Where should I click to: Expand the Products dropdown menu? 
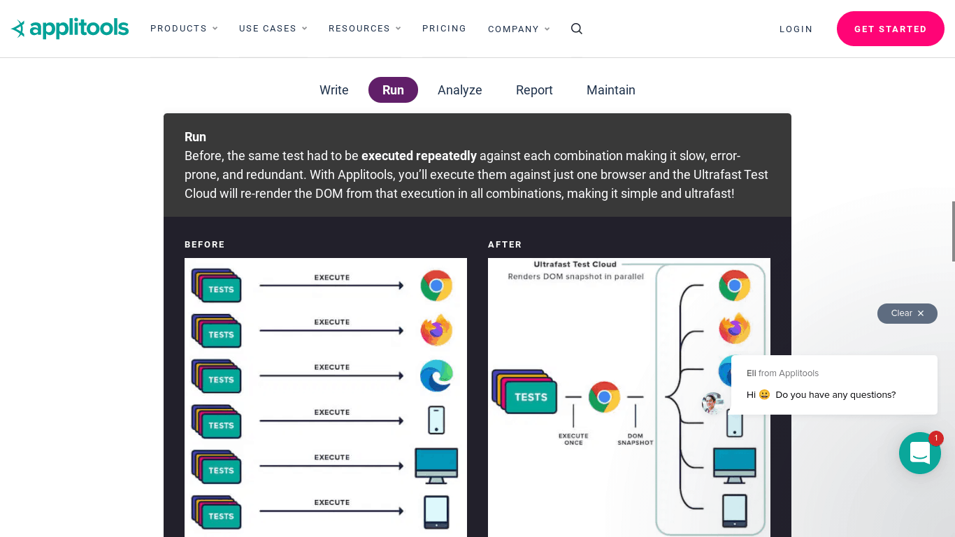[184, 29]
